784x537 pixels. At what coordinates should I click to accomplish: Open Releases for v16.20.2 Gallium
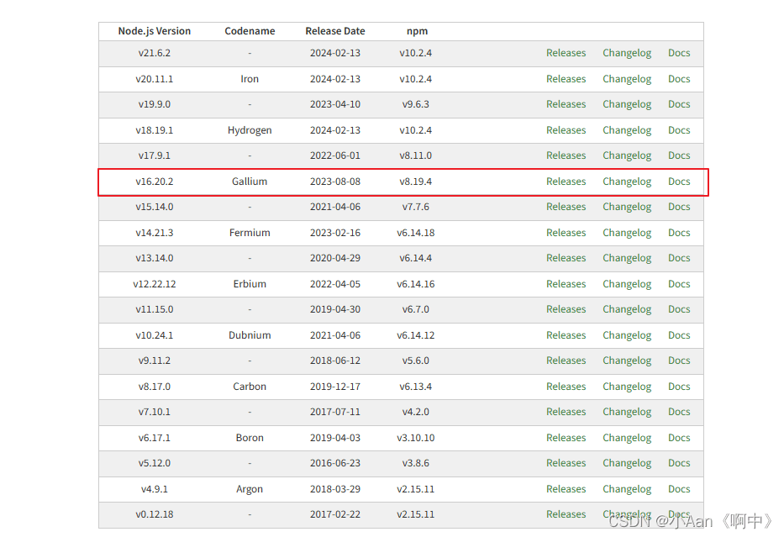[x=566, y=182]
